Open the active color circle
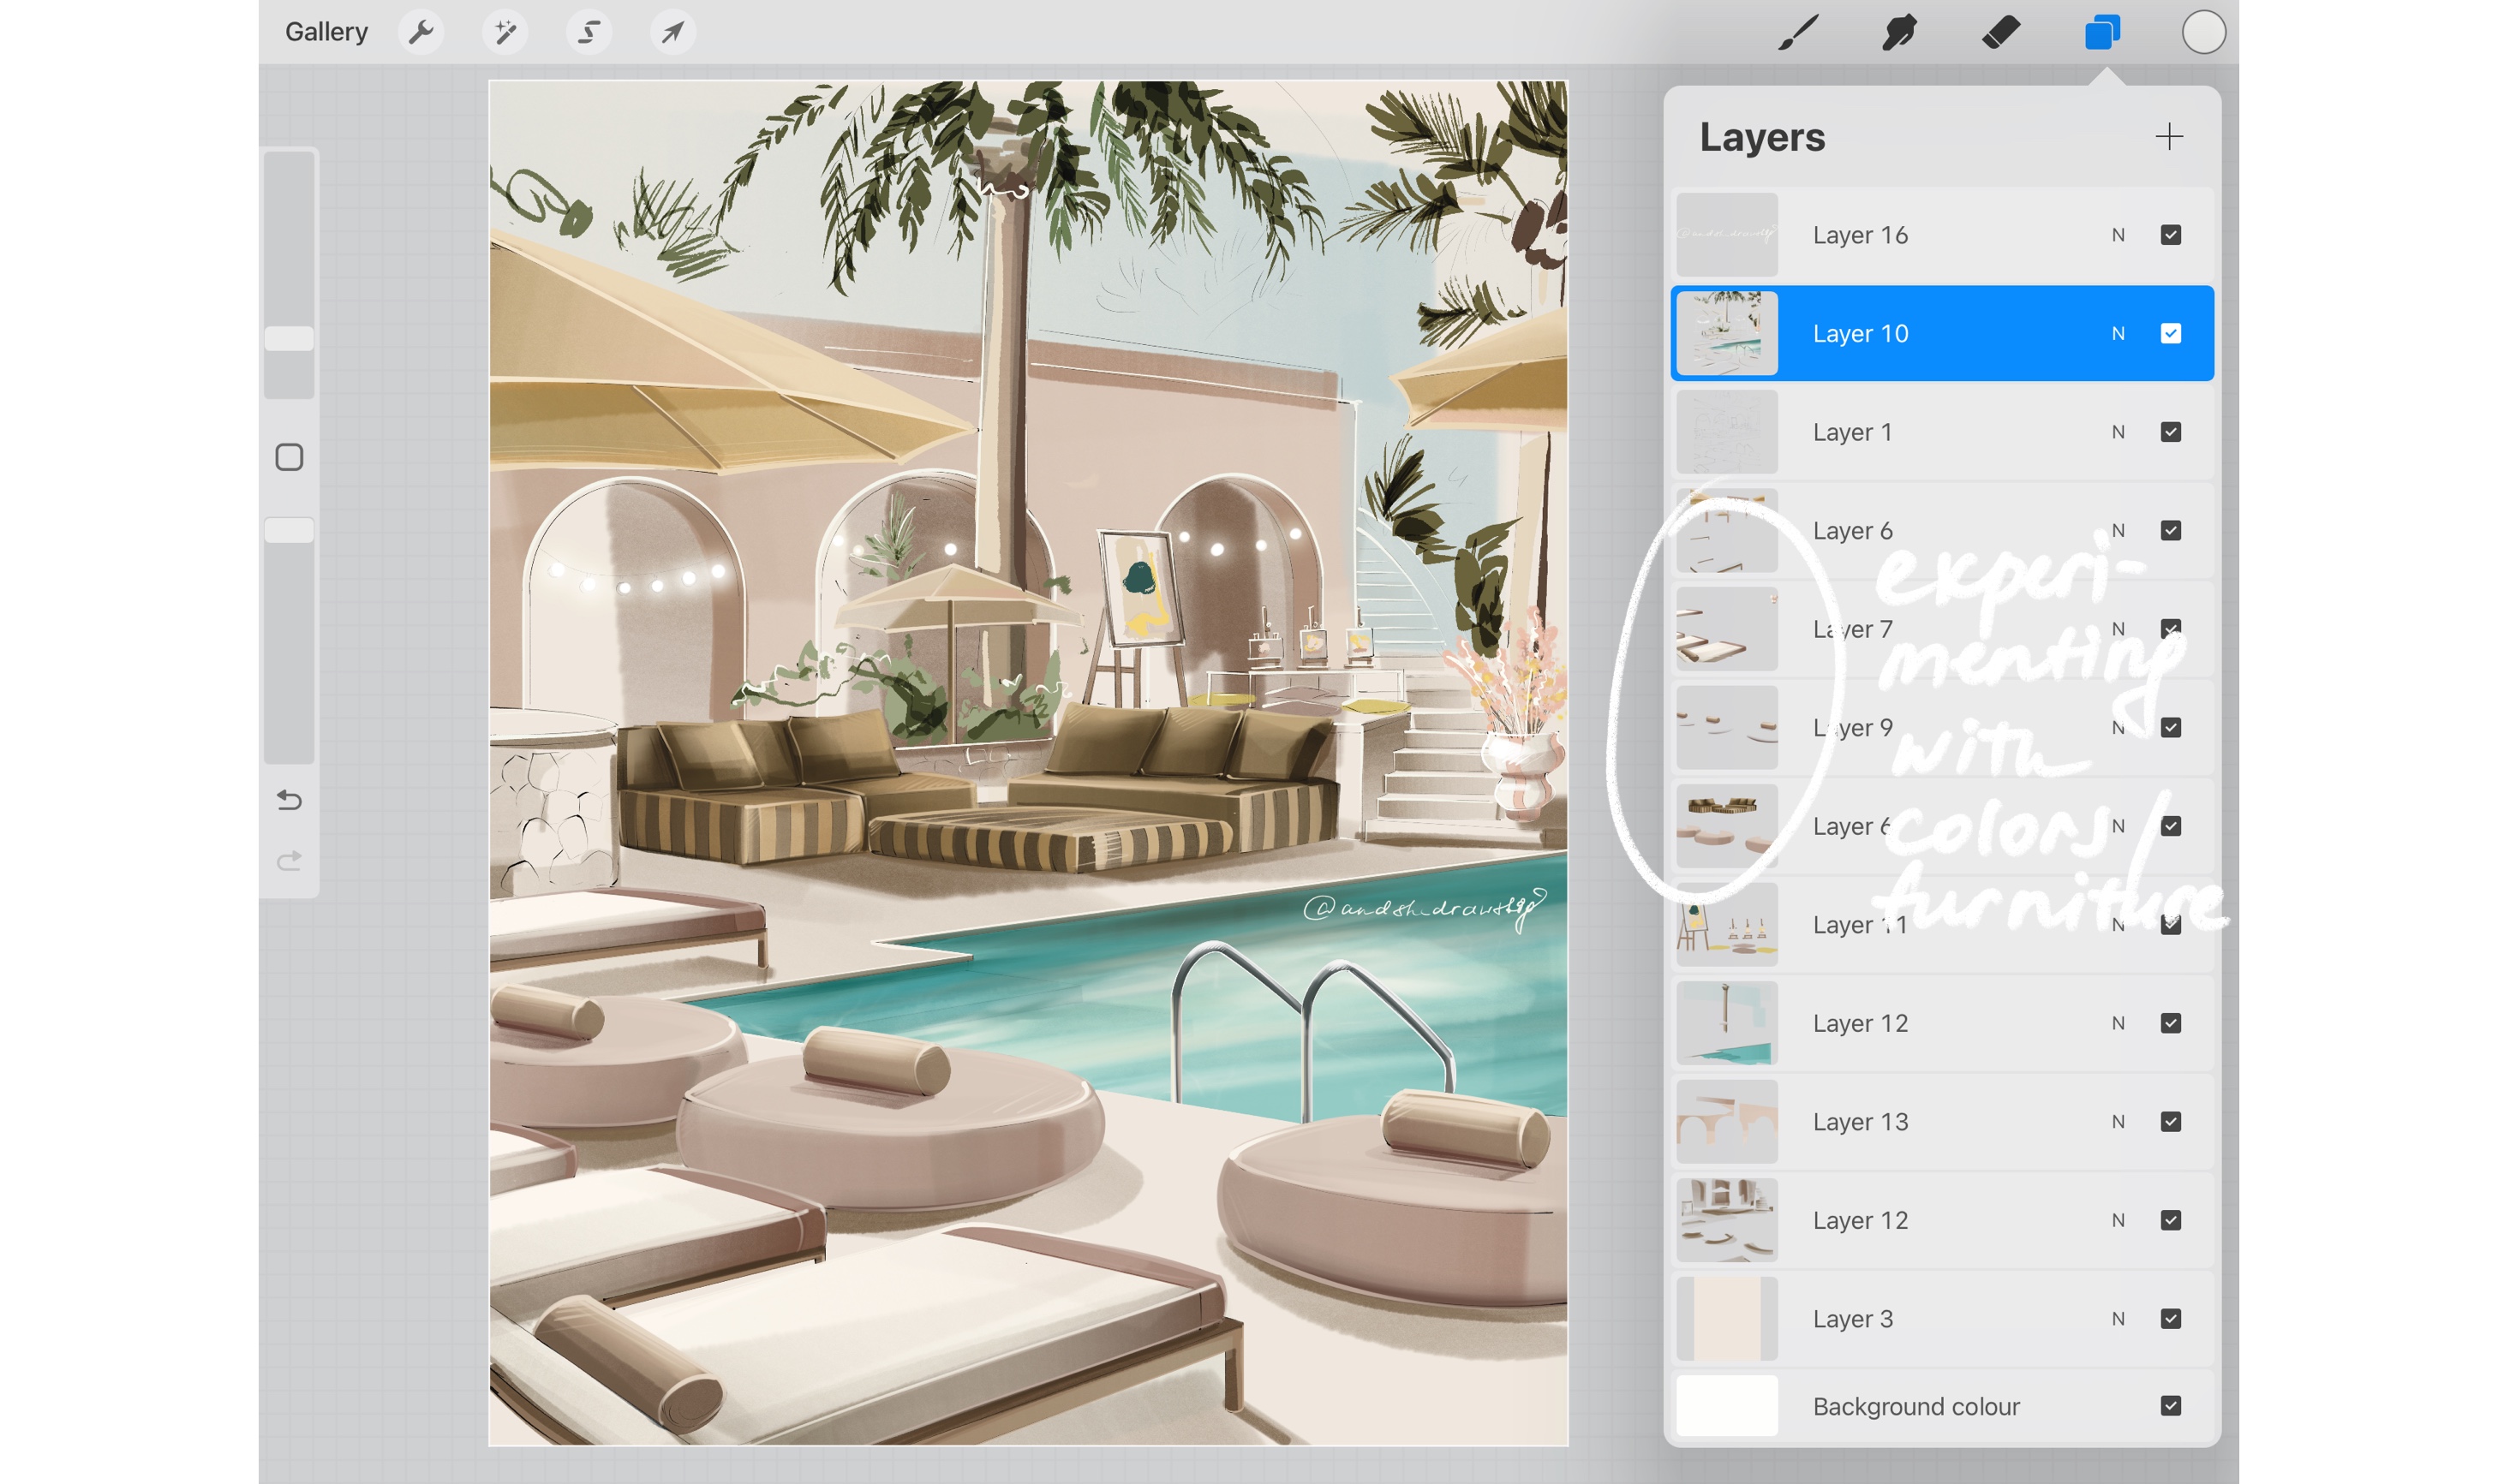 (2202, 32)
